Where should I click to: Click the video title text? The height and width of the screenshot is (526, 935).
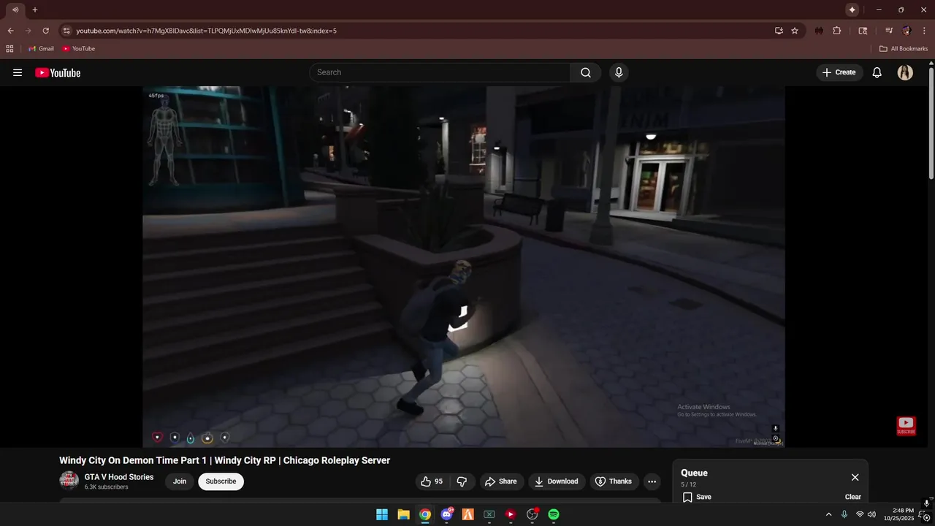click(x=224, y=460)
